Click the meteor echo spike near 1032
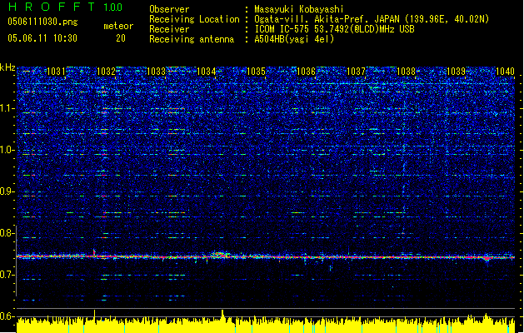 point(94,252)
